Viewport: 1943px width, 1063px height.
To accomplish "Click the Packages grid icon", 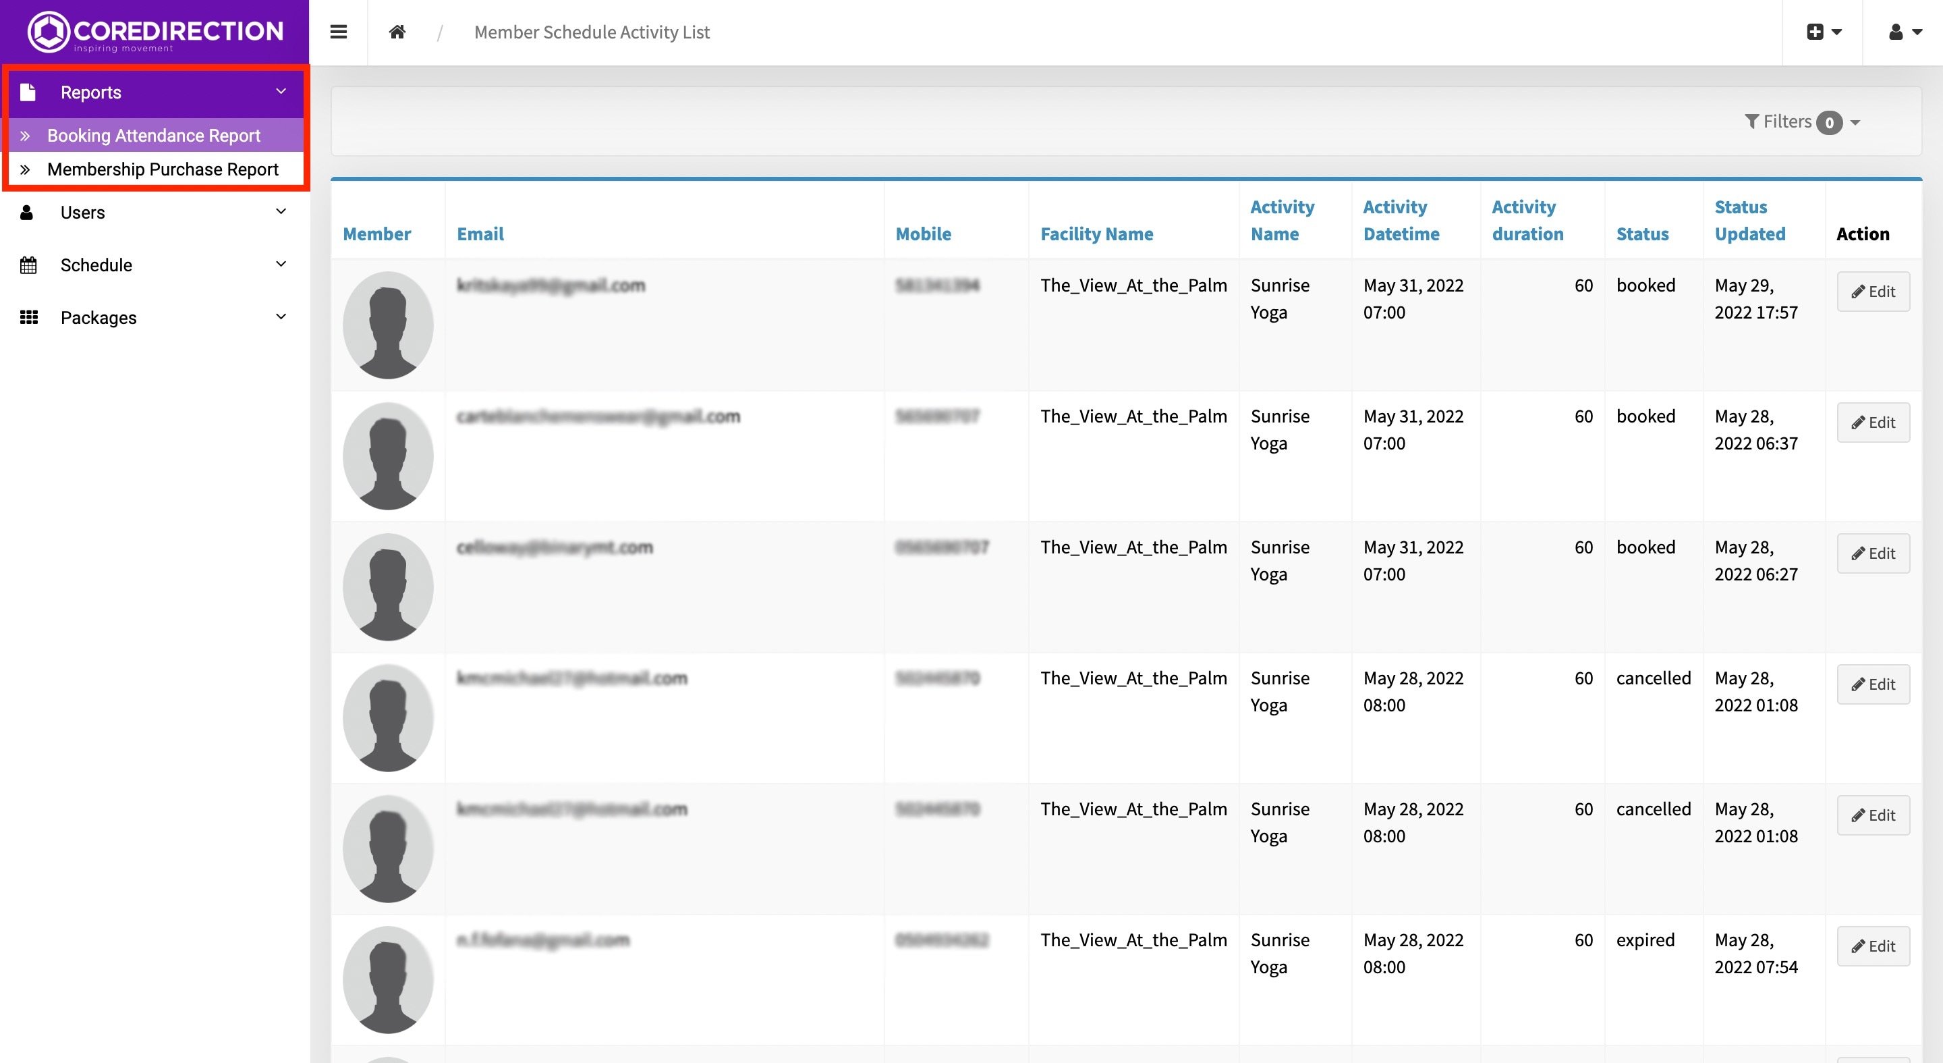I will (28, 318).
